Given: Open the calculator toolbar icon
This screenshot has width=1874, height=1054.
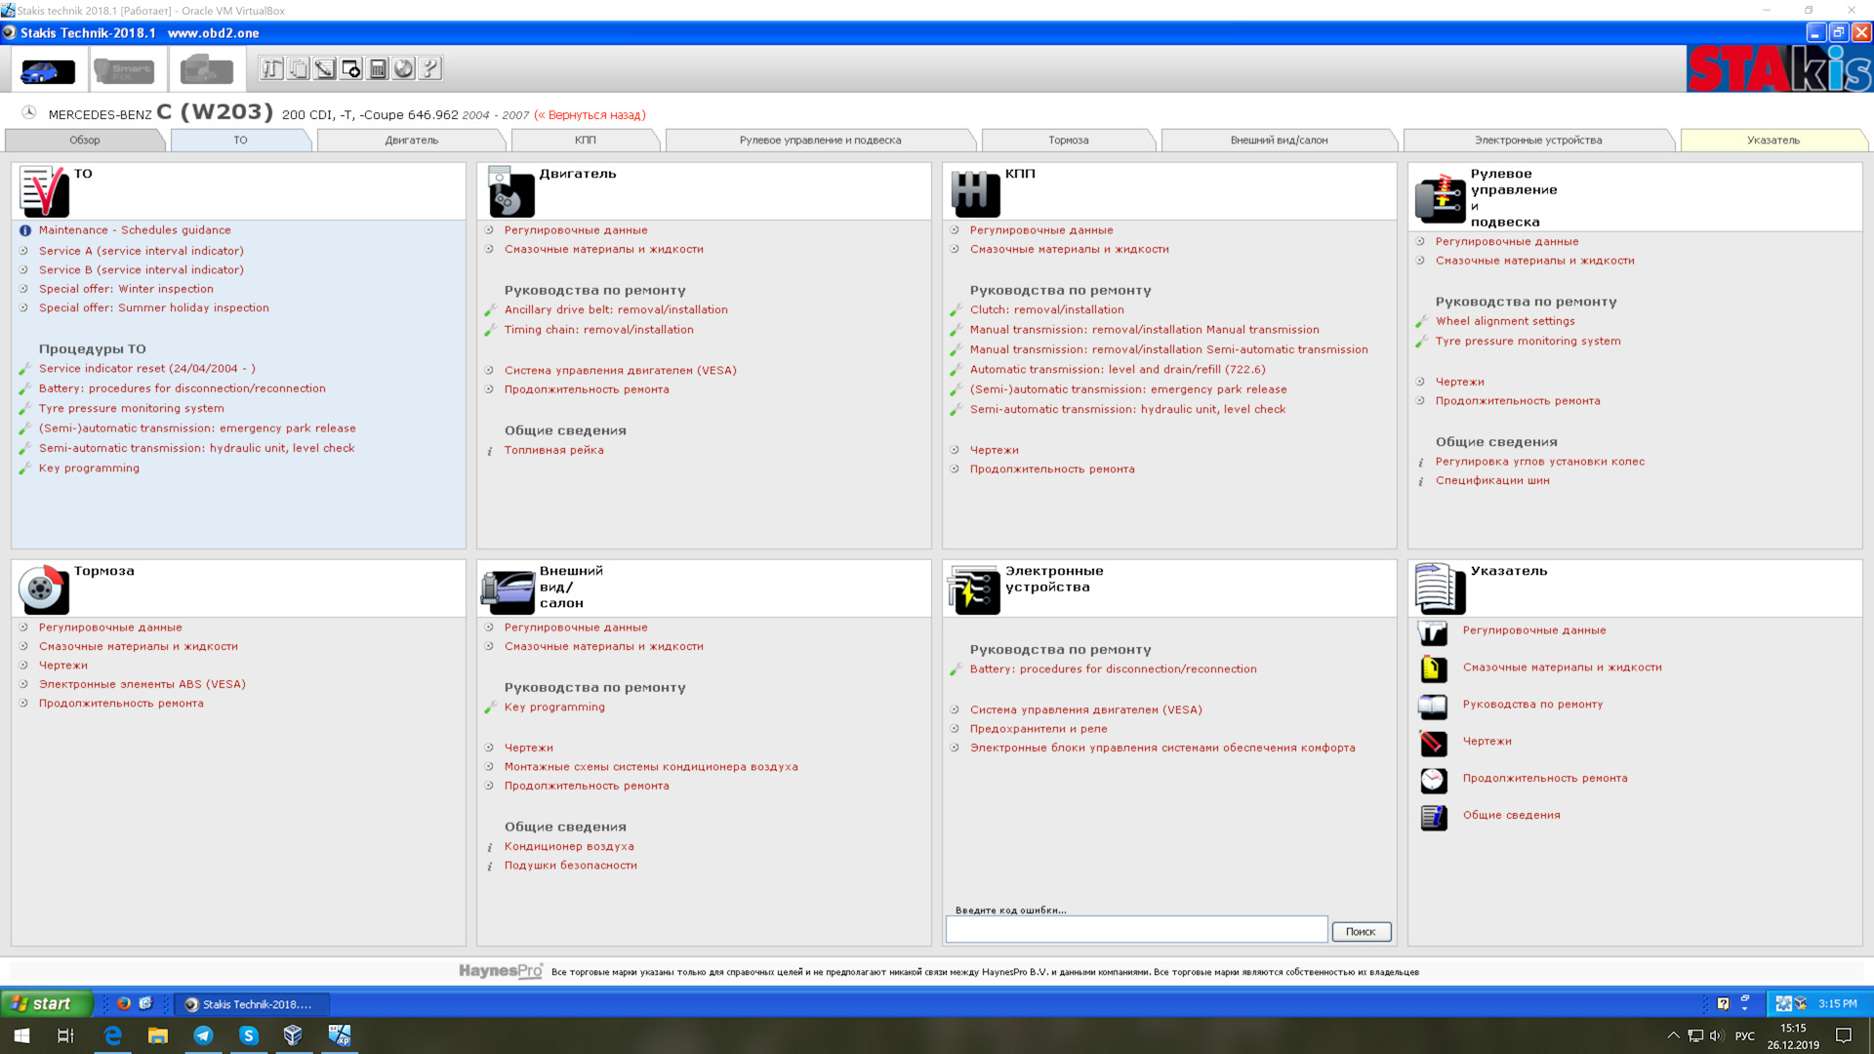Looking at the screenshot, I should click(377, 68).
